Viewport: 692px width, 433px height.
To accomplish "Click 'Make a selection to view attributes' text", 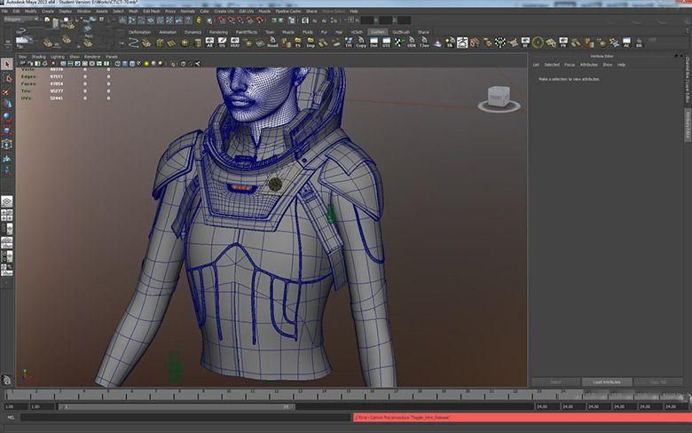I will click(569, 79).
